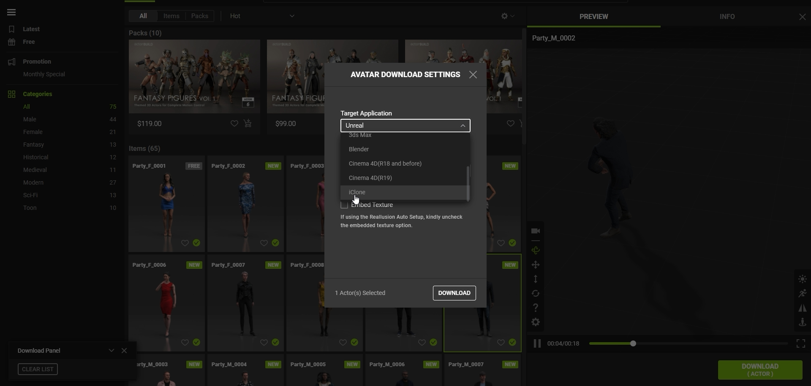Pause the preview animation playback
Viewport: 811px width, 386px height.
point(537,343)
